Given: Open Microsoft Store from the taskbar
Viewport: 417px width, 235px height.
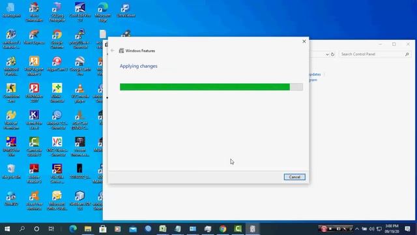Looking at the screenshot, I should pyautogui.click(x=103, y=228).
